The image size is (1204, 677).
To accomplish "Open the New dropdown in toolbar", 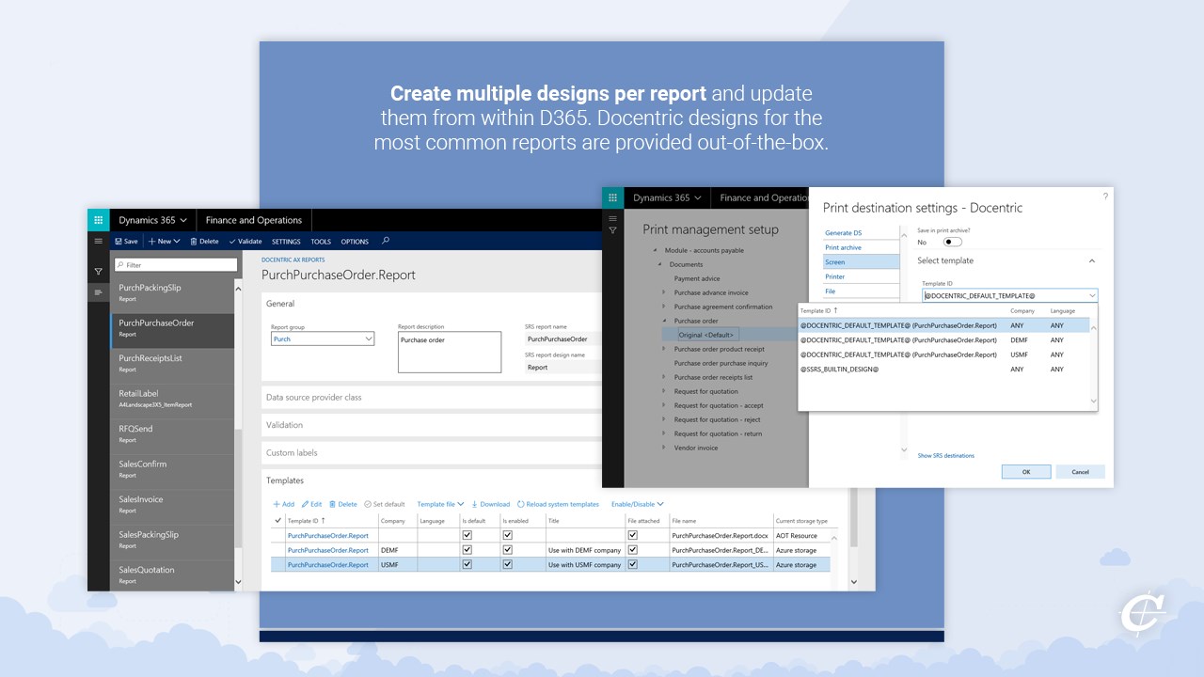I will pos(164,242).
